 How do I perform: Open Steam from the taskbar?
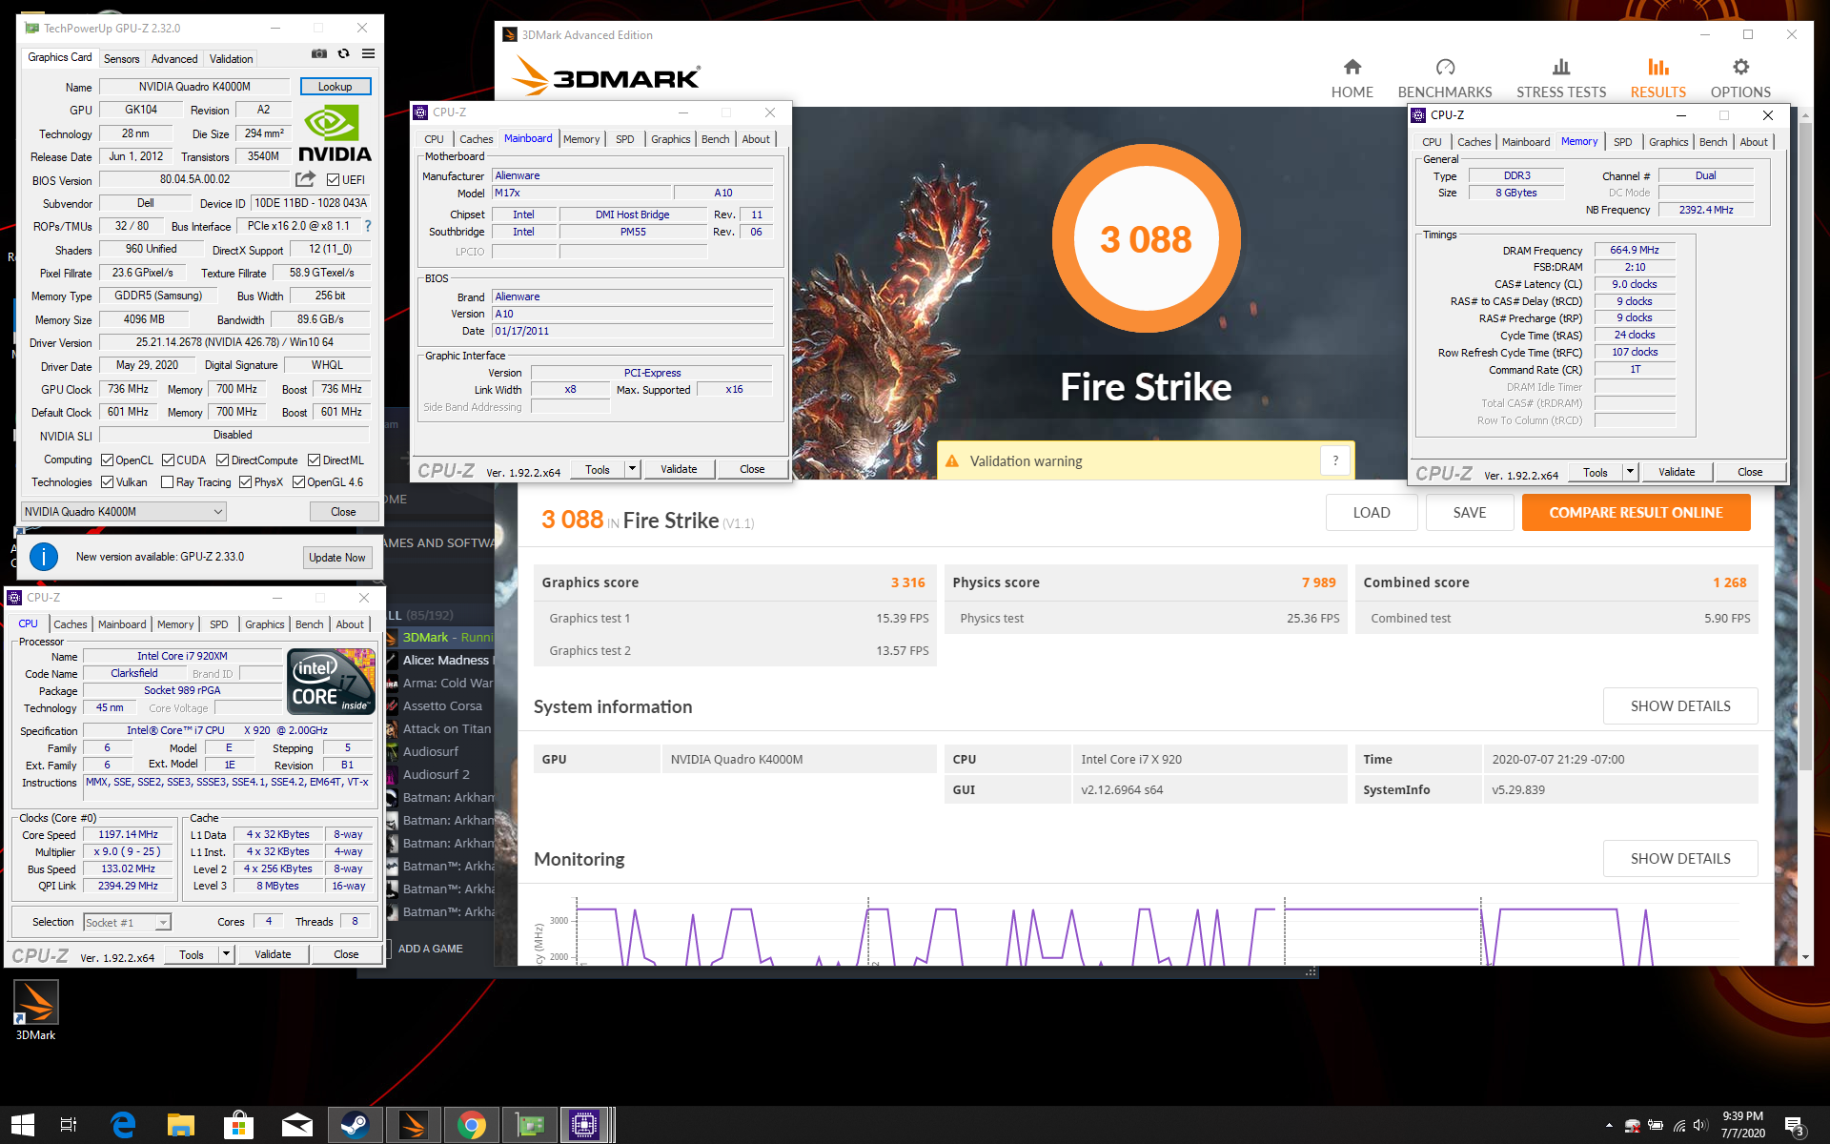356,1125
